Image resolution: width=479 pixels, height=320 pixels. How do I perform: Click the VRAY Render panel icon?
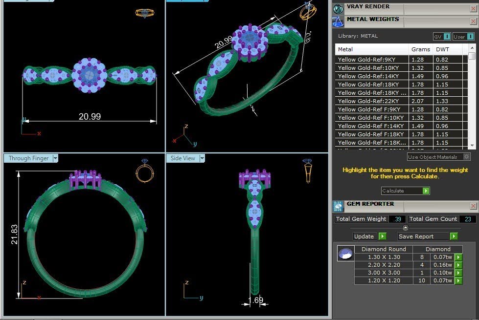(338, 9)
